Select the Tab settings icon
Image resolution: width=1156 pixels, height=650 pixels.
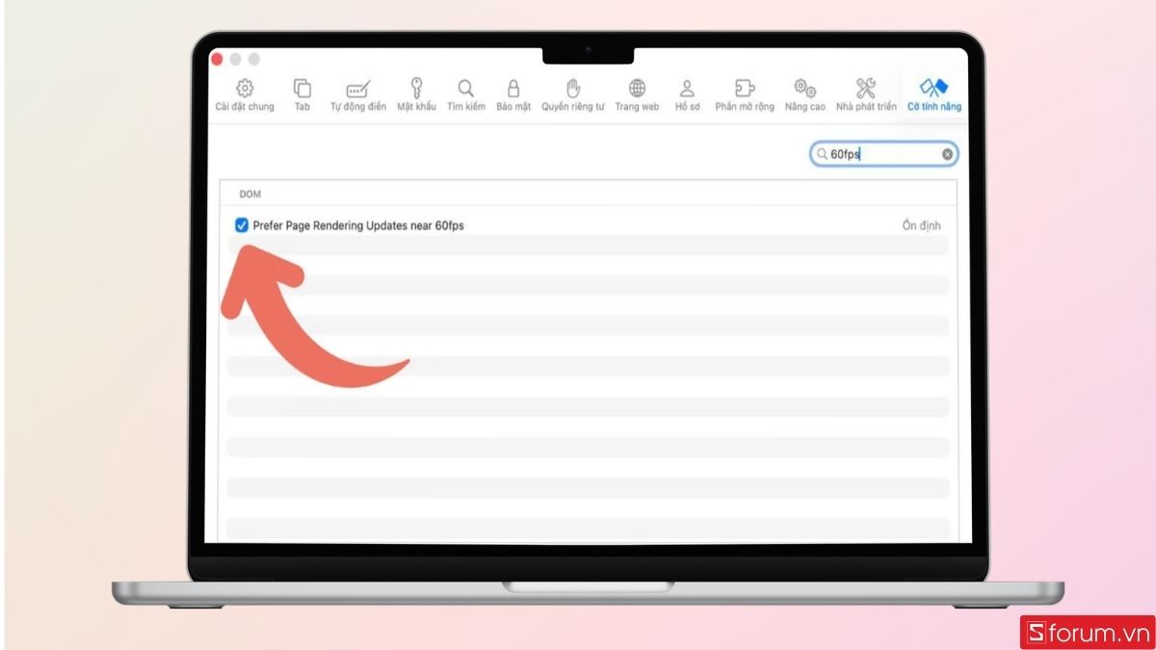(302, 93)
